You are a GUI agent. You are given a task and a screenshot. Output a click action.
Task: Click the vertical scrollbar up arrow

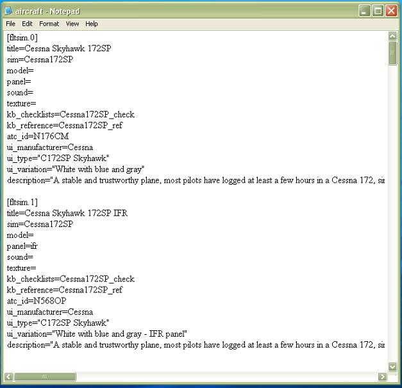click(392, 37)
